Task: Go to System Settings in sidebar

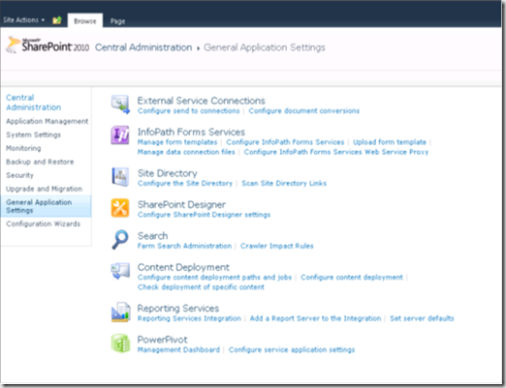Action: tap(33, 134)
